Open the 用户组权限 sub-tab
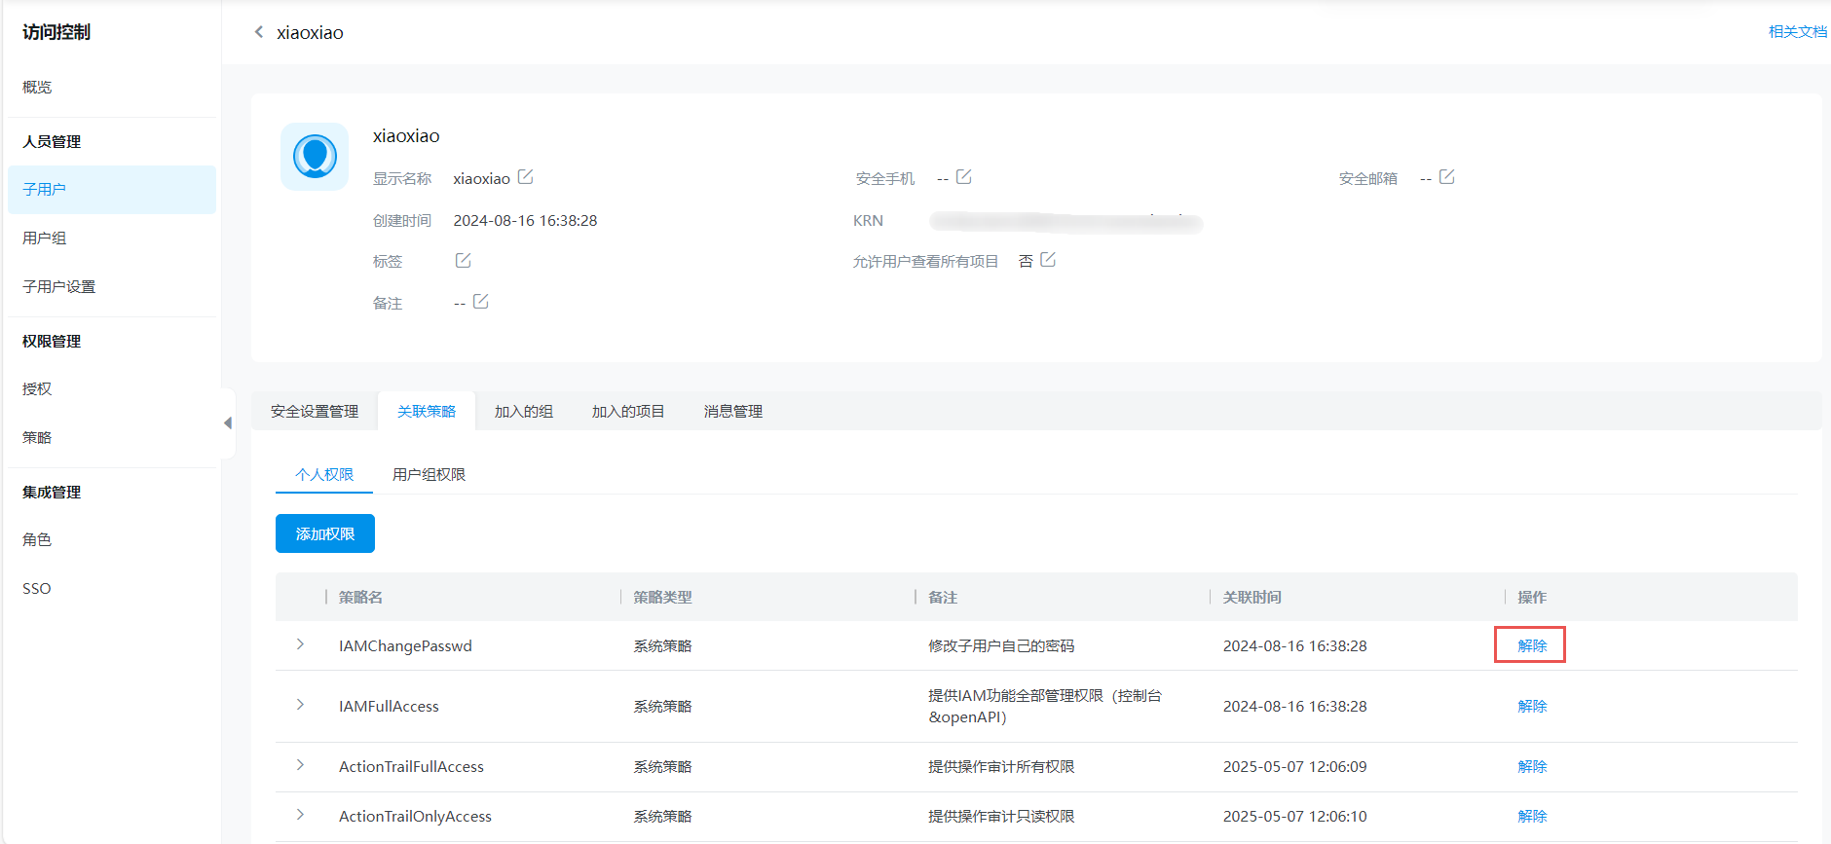Viewport: 1831px width, 844px height. 429,475
